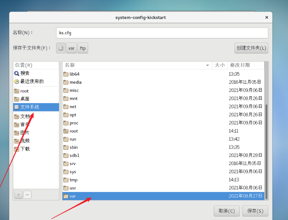Select 最近使用的 in places sidebar

tap(32, 81)
